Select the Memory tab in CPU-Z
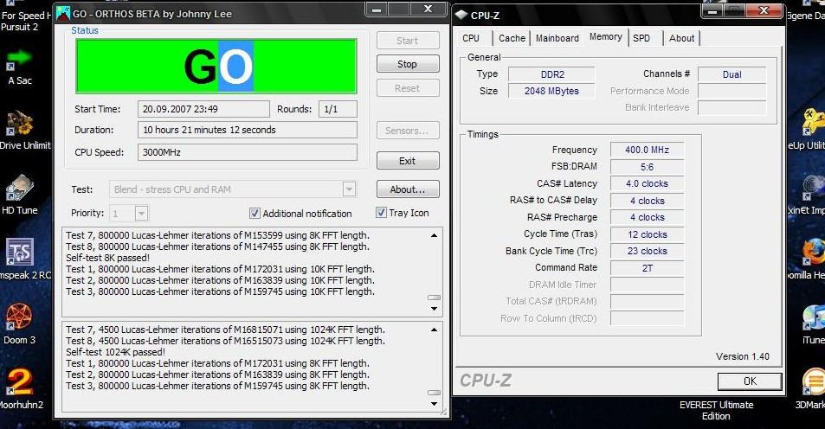The height and width of the screenshot is (429, 825). pyautogui.click(x=606, y=37)
